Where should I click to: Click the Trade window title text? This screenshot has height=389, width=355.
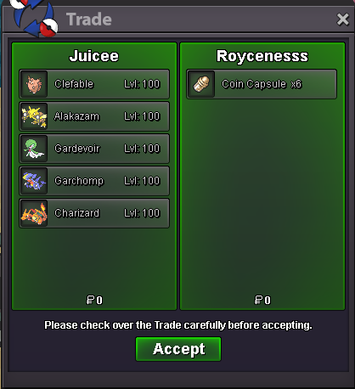(89, 20)
